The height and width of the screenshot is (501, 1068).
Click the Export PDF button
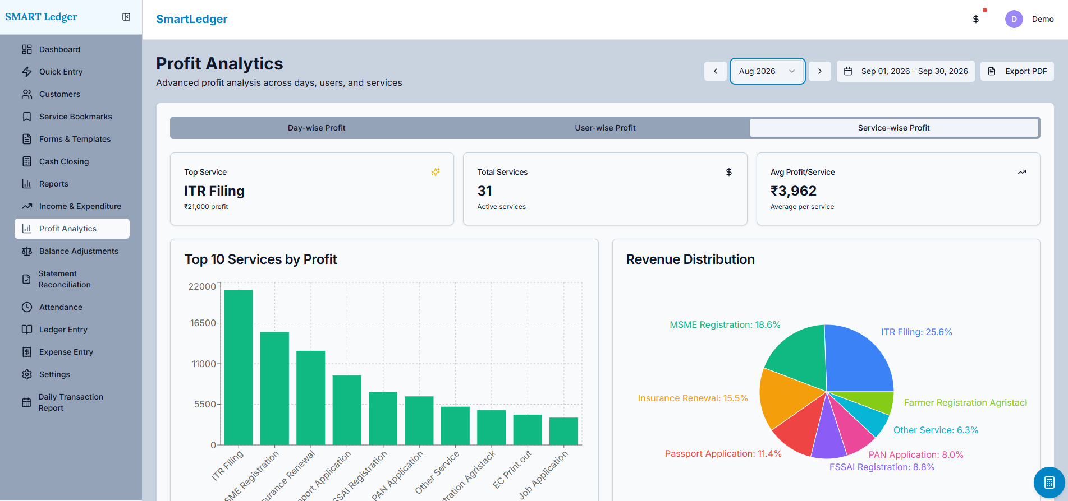[1017, 71]
